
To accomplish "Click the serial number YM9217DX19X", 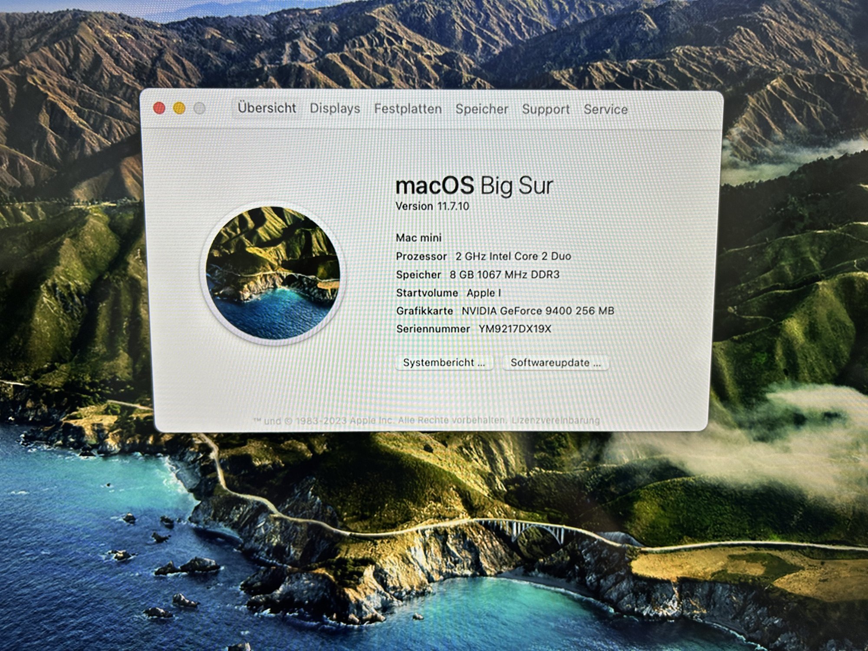I will click(515, 329).
